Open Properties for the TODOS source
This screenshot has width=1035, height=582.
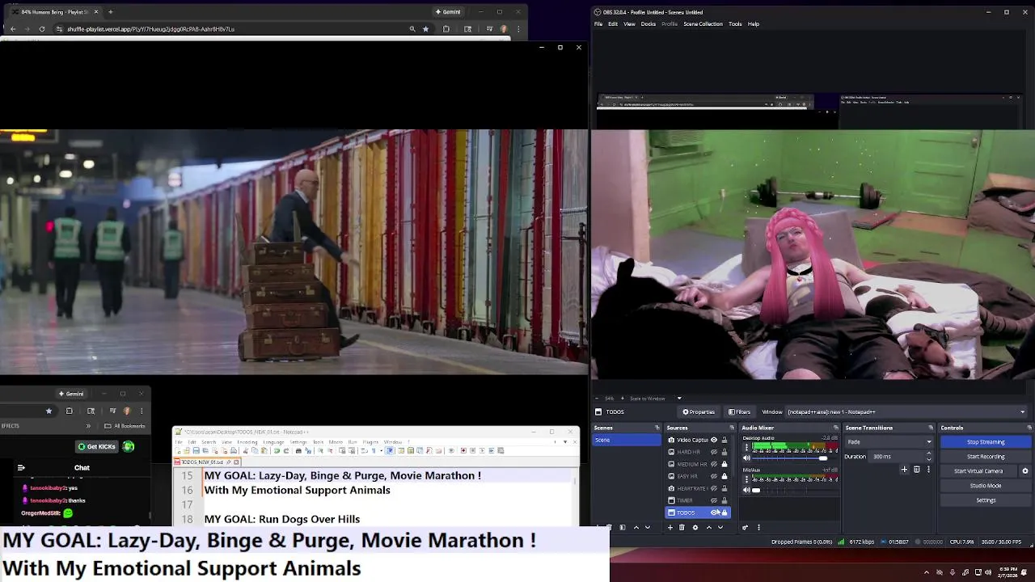[699, 412]
